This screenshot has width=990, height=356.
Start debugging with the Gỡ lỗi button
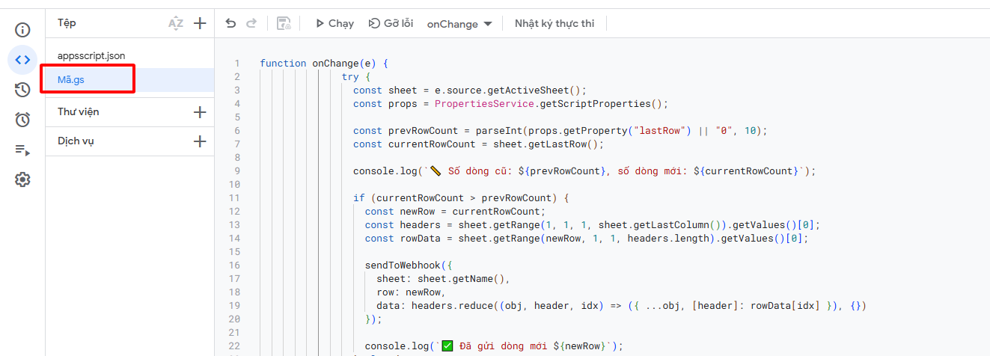click(x=391, y=23)
